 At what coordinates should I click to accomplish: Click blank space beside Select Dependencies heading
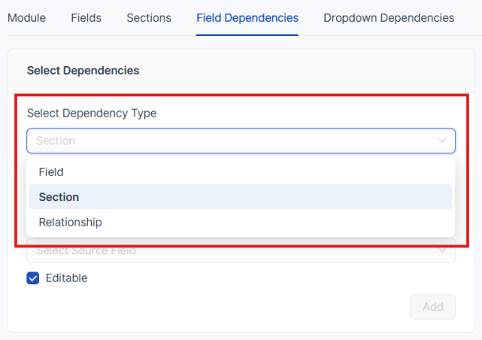coord(301,70)
